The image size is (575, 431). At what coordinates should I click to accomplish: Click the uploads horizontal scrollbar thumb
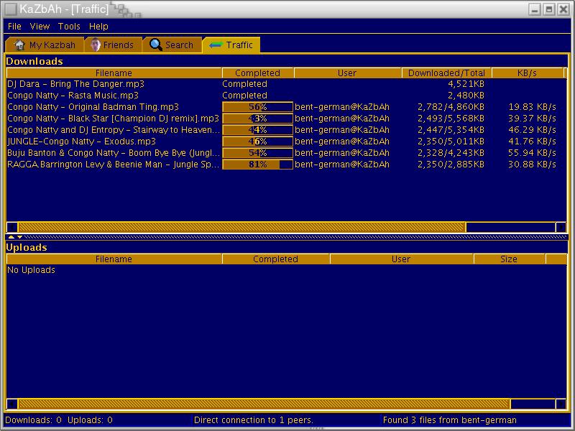pyautogui.click(x=264, y=404)
